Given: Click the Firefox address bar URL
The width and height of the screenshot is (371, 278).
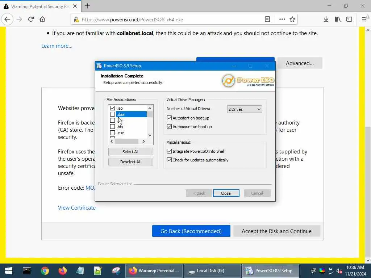Looking at the screenshot, I should tap(132, 20).
